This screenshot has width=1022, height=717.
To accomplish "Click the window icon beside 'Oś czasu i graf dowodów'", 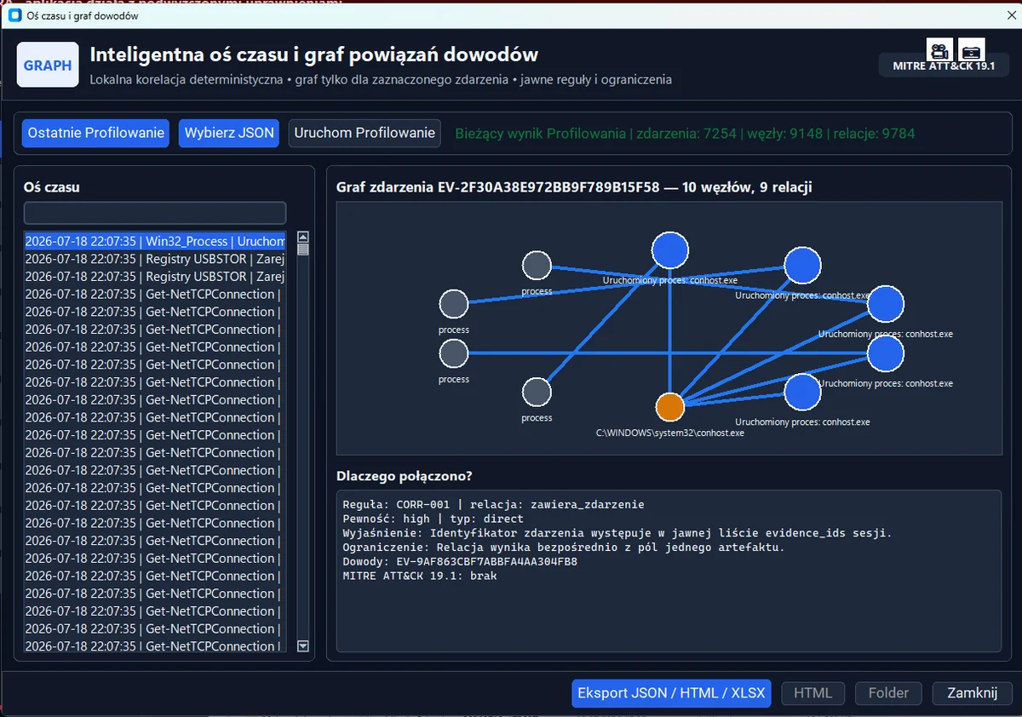I will (x=14, y=16).
